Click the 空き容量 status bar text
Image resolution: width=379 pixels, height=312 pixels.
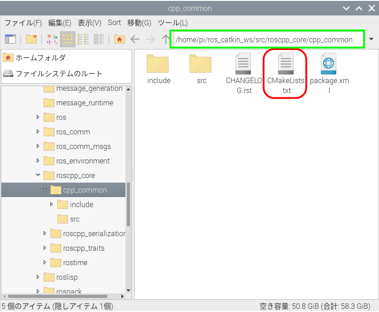(x=315, y=306)
